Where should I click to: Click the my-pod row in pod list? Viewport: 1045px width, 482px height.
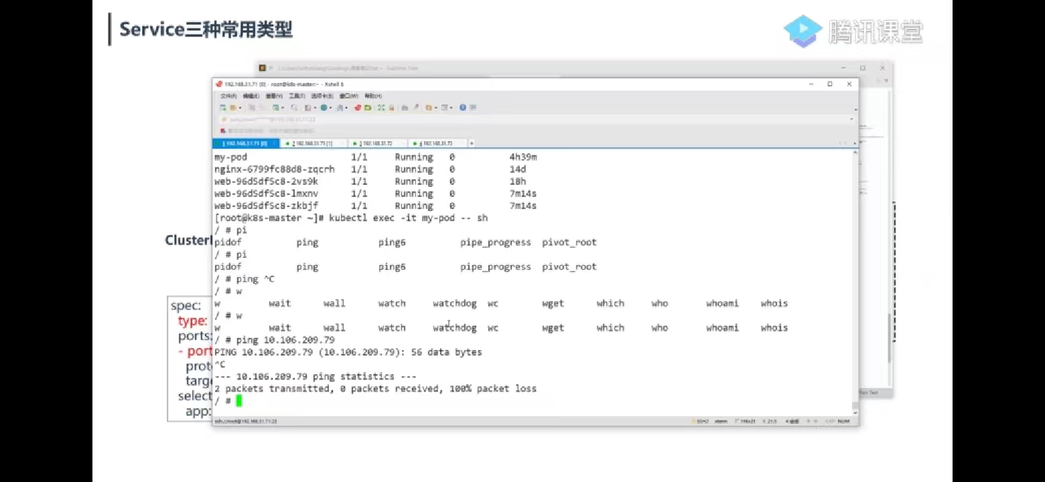(376, 157)
